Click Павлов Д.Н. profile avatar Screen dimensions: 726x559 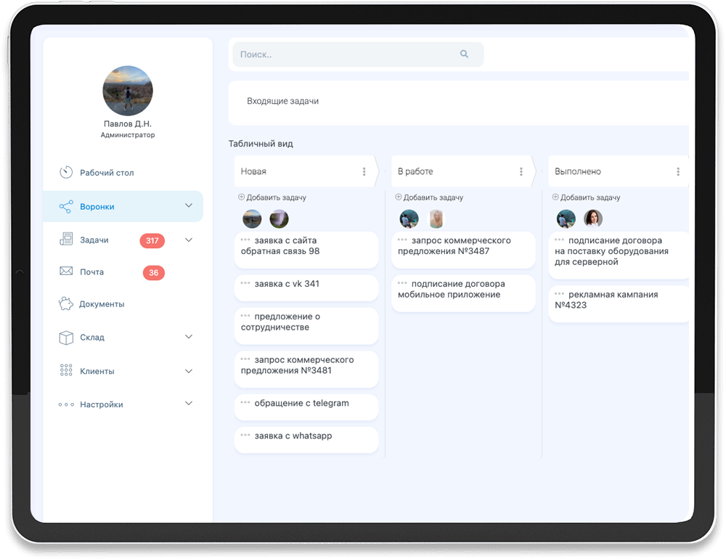click(128, 91)
